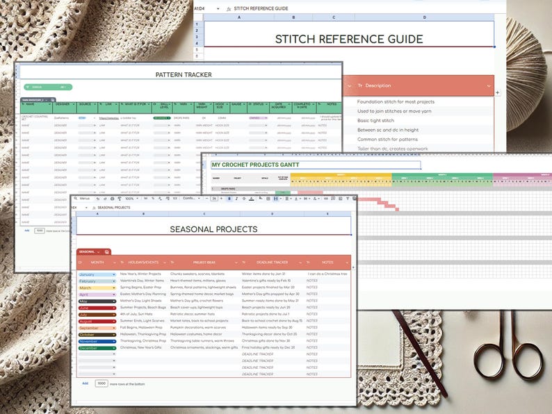The height and width of the screenshot is (414, 552).
Task: Select the SEASONAL PROJECTS title cell
Action: (x=213, y=226)
